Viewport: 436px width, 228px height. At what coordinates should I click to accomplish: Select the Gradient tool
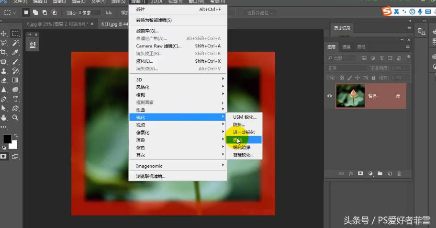pos(15,80)
